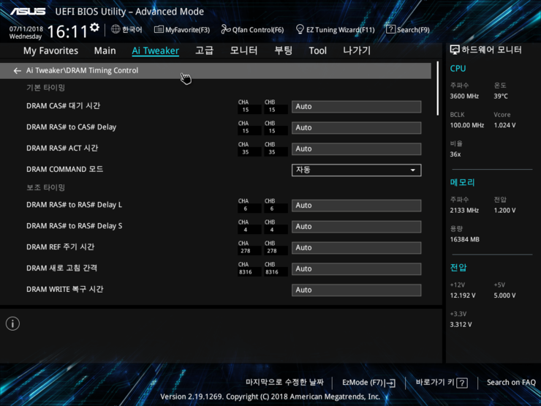541x406 pixels.
Task: Click the DRAM RAS# ACT 시간 Auto field
Action: [357, 149]
